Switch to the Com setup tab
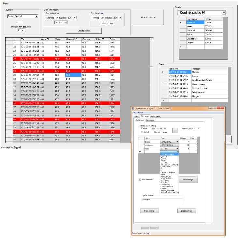This screenshot has width=238, height=239. 145,116
